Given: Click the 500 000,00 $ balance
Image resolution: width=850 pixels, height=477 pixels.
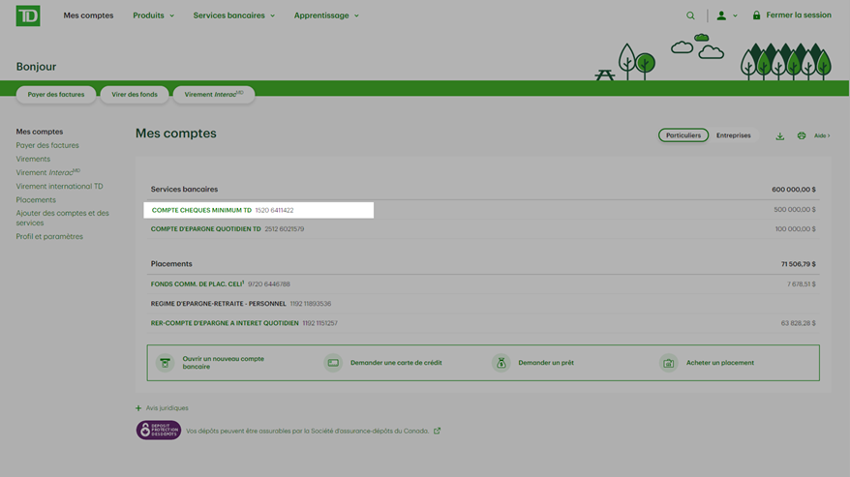Looking at the screenshot, I should click(795, 210).
